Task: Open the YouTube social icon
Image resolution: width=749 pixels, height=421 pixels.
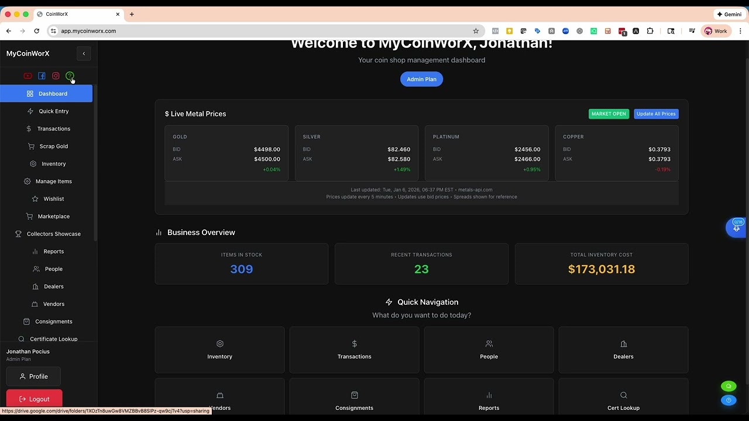Action: pos(28,76)
